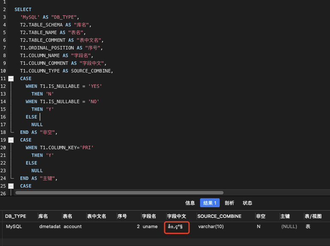Click T2.TABLE_NAME on line 5
330x246 pixels.
point(38,32)
